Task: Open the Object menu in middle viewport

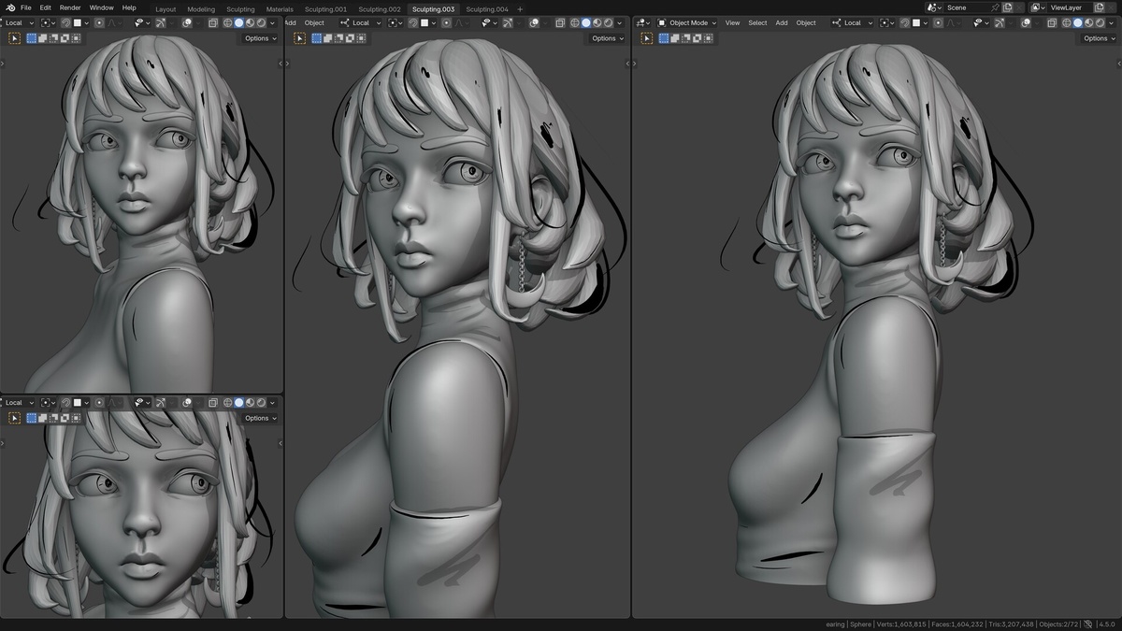Action: 314,22
